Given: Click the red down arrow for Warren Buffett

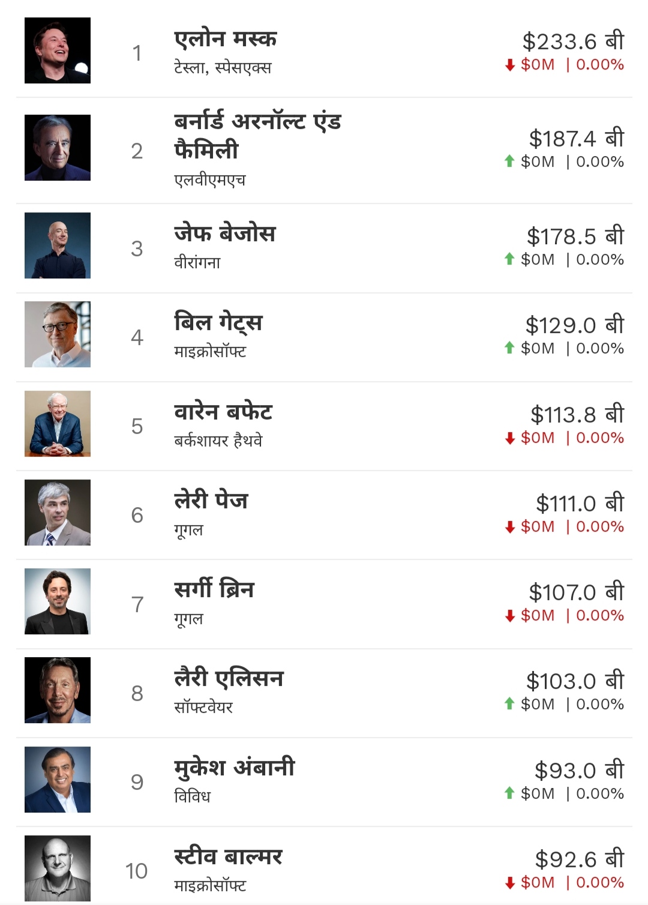Looking at the screenshot, I should [x=510, y=438].
